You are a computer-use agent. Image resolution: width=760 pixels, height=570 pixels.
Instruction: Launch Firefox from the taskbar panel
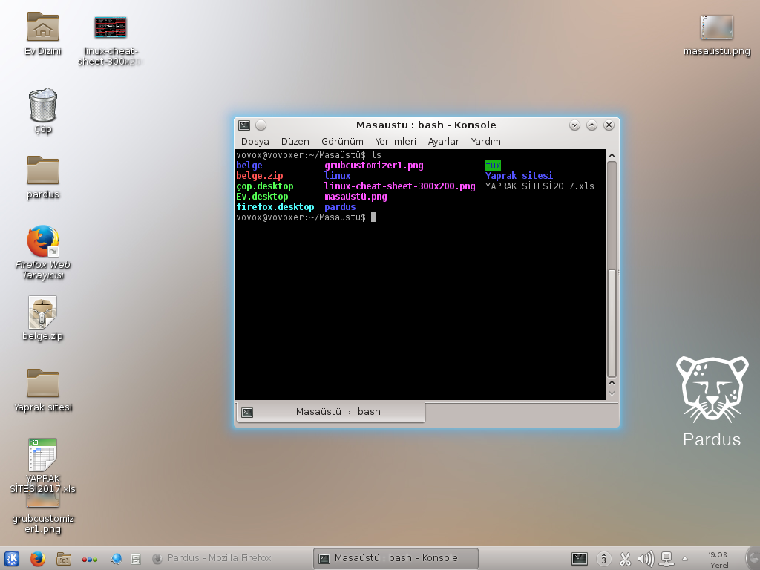(38, 558)
